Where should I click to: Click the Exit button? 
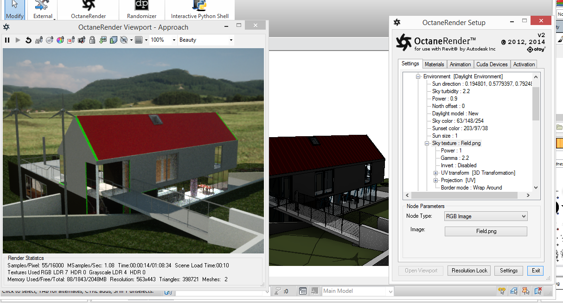tap(536, 271)
